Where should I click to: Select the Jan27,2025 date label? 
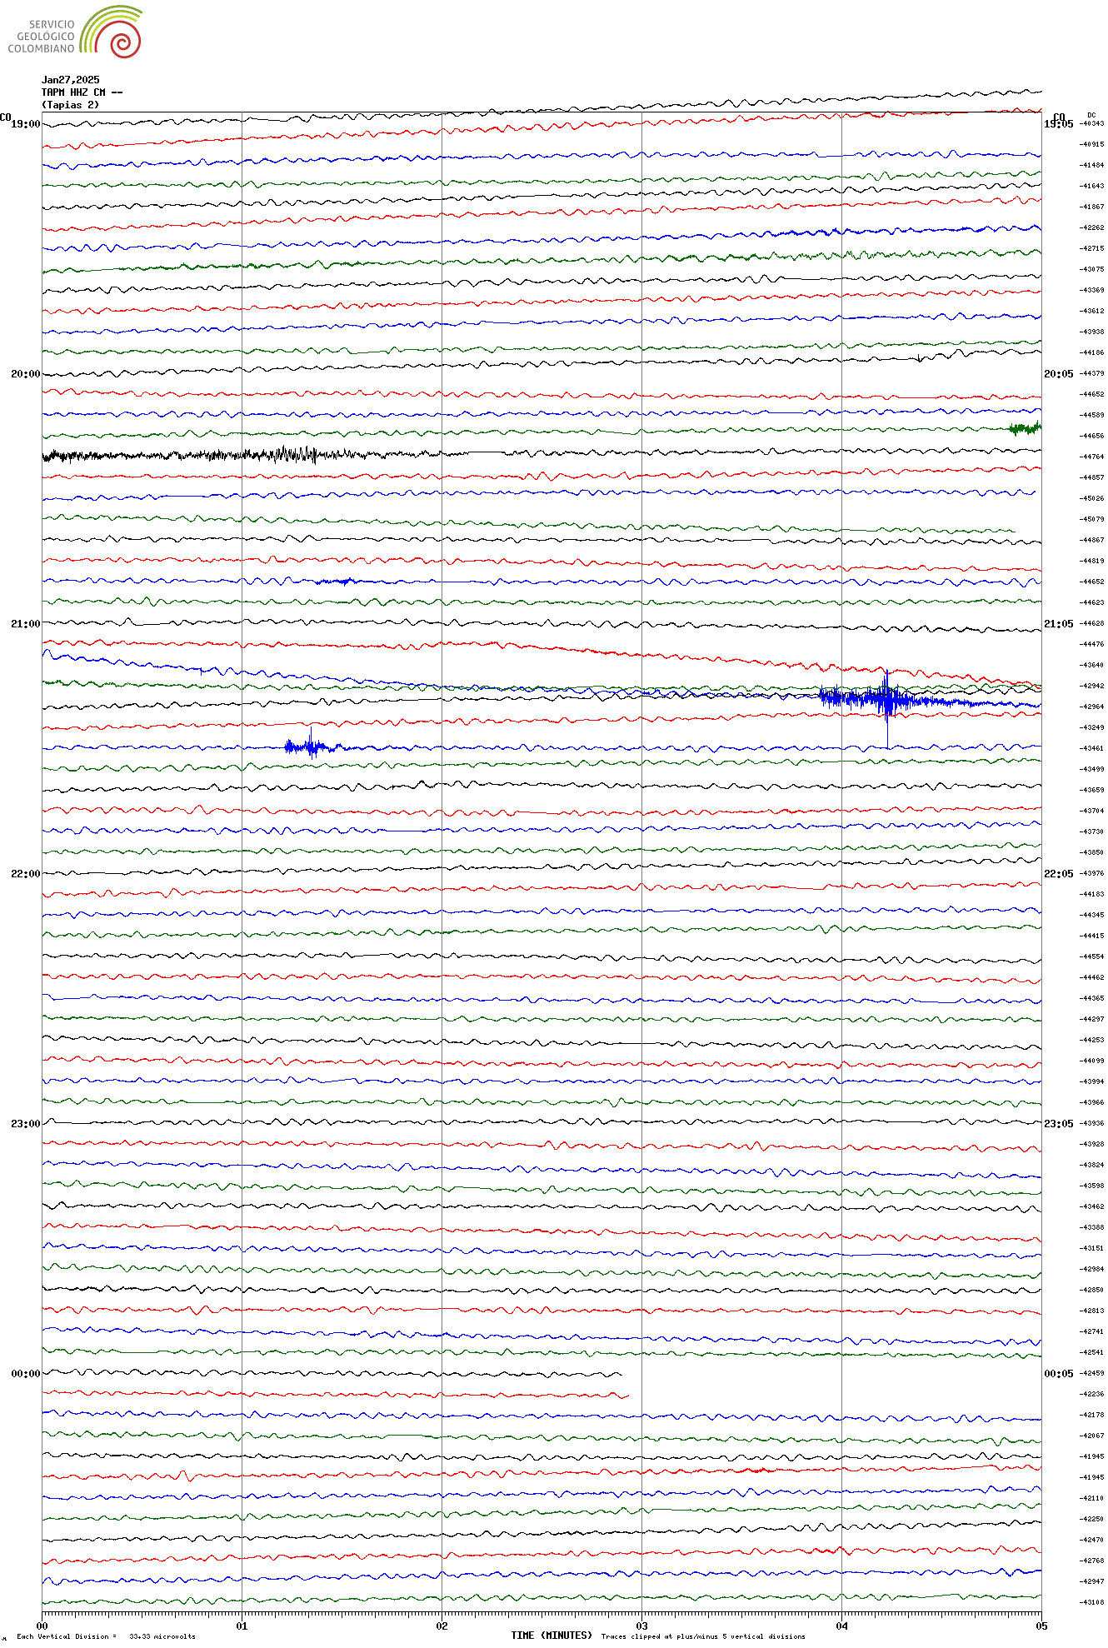pyautogui.click(x=71, y=80)
